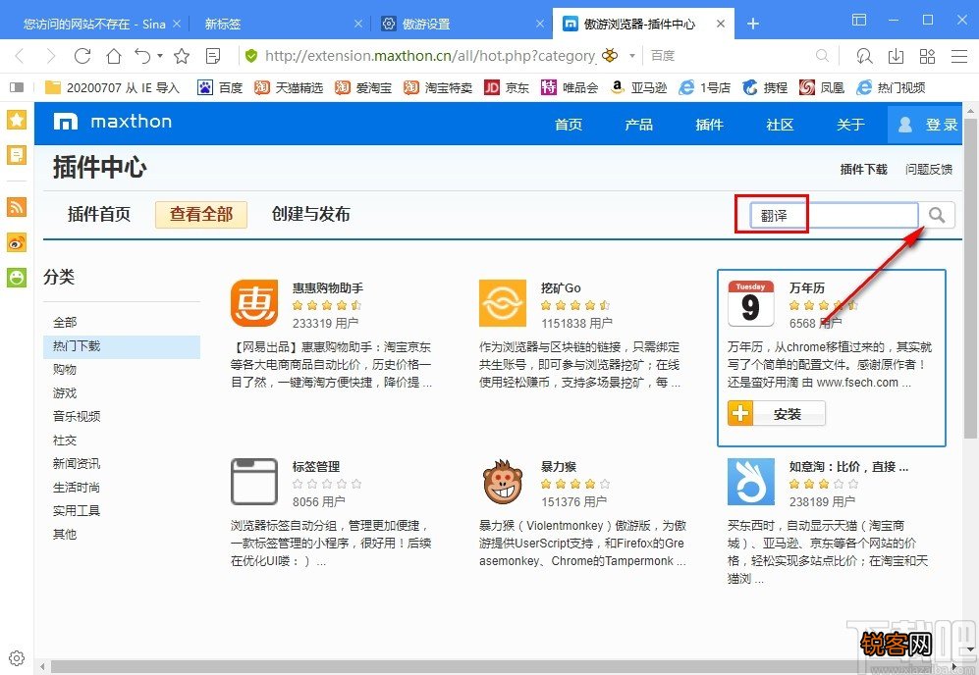
Task: Open the RSS feed sidebar icon
Action: [x=17, y=206]
